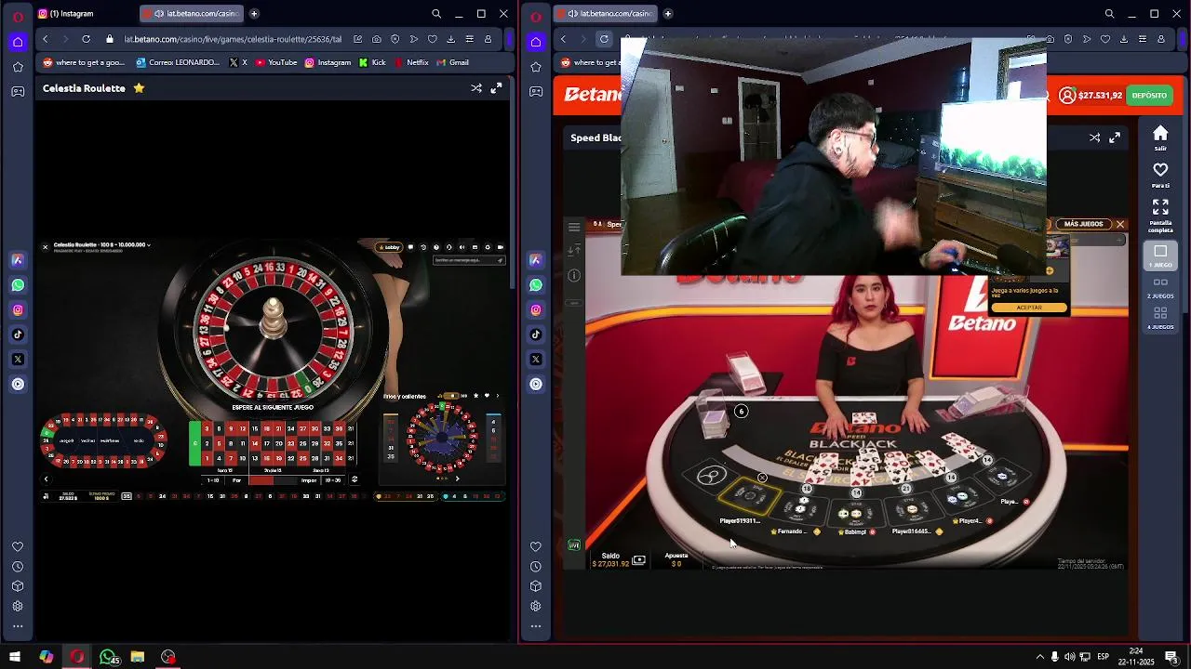Viewport: 1191px width, 669px height.
Task: Shuffle game icon beside Celestia Roulette title
Action: click(x=476, y=88)
